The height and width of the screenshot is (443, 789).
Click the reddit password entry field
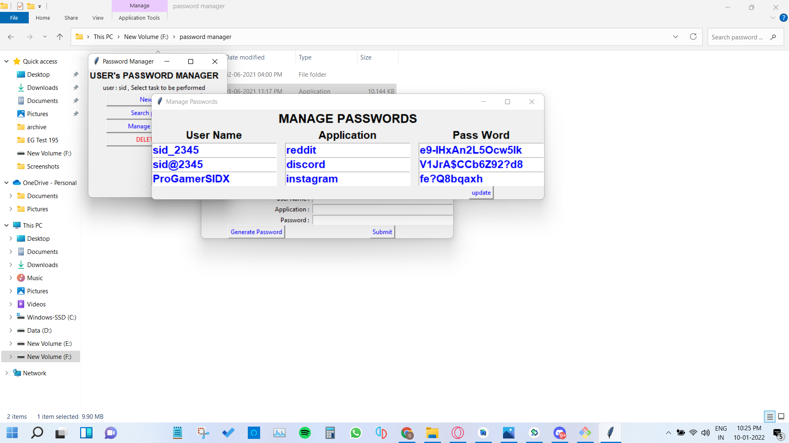click(x=481, y=150)
